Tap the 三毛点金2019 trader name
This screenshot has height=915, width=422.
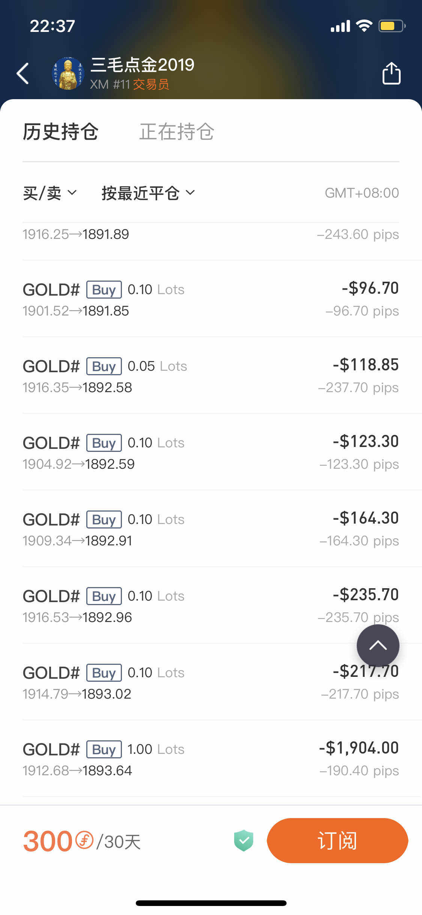point(143,65)
